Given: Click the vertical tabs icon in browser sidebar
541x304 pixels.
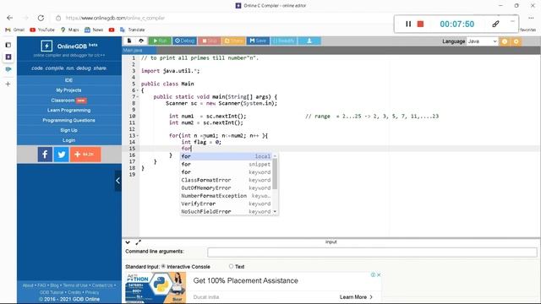Looking at the screenshot, I should (8, 45).
